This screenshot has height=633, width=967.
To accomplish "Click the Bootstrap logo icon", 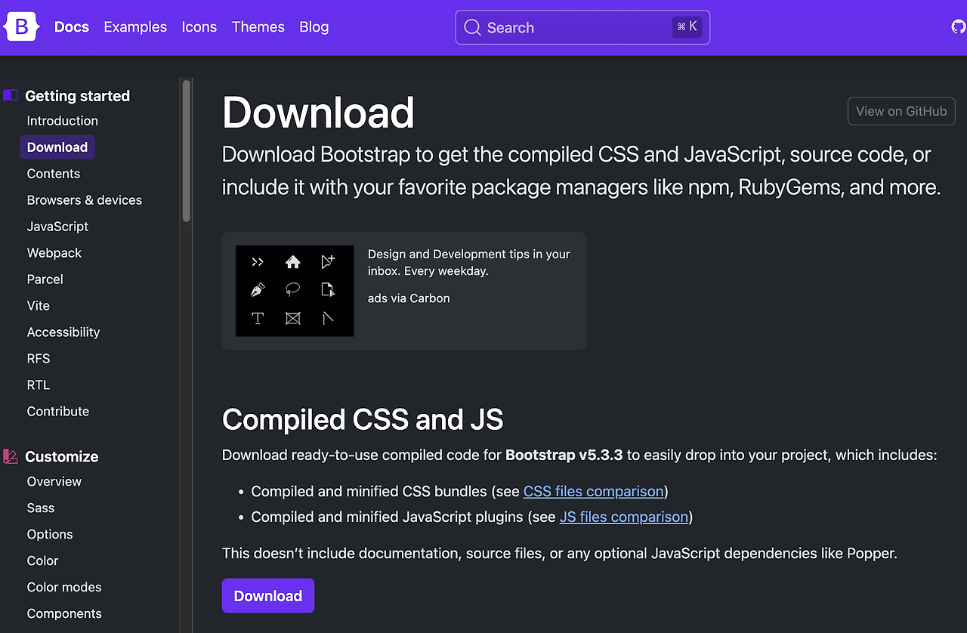I will 21,27.
